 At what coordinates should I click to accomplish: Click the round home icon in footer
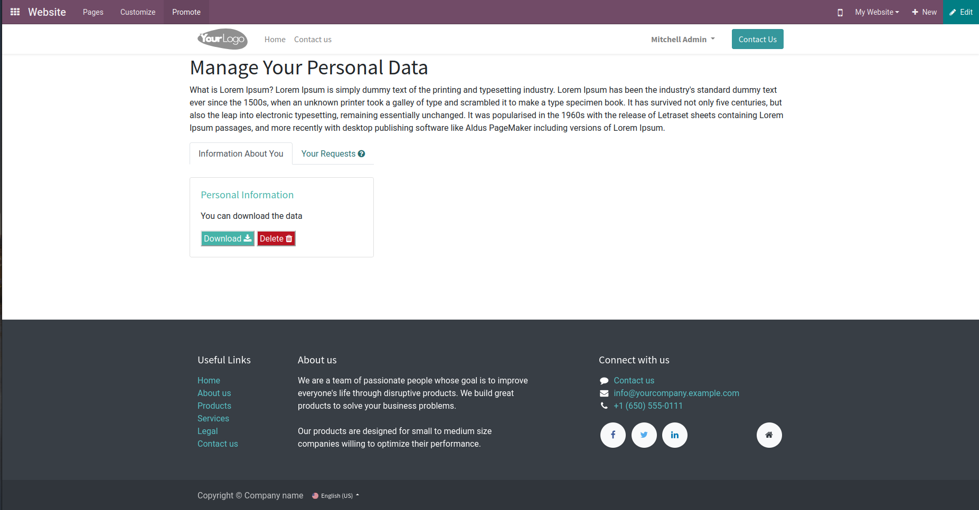coord(769,435)
